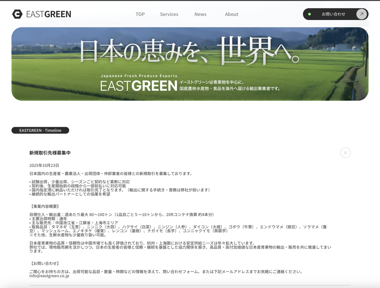Click the green status dot on お問い合わせ button
This screenshot has height=288, width=380.
[310, 14]
